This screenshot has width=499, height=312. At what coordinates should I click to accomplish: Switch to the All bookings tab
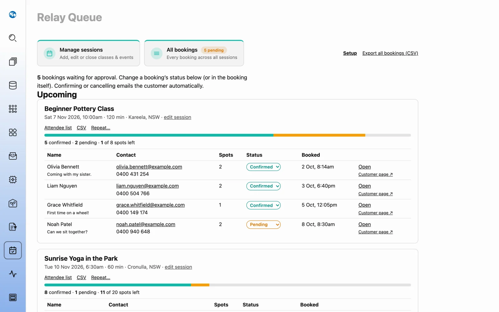click(x=194, y=53)
